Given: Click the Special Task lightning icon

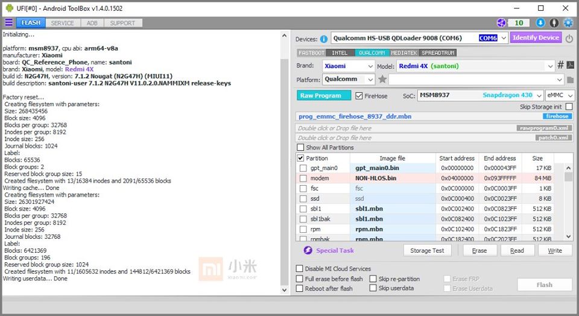Looking at the screenshot, I should 308,250.
